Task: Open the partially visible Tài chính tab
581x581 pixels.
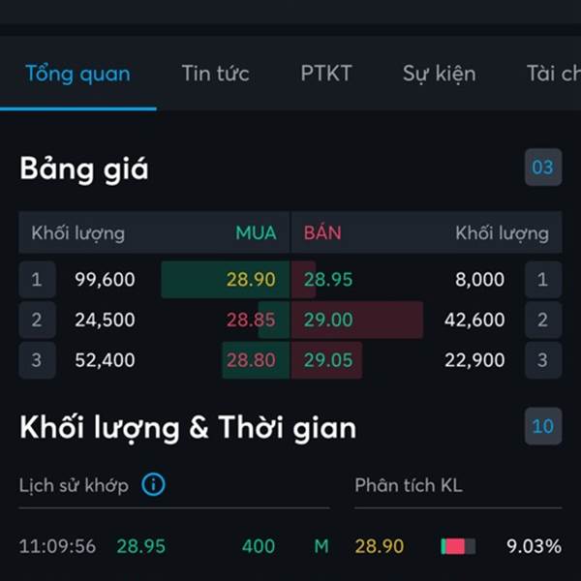Action: (554, 74)
